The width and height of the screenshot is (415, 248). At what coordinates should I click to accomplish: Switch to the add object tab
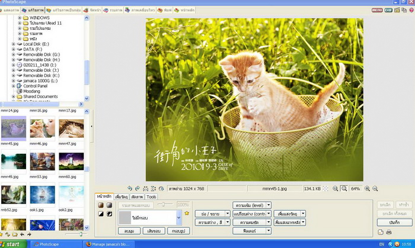(122, 196)
